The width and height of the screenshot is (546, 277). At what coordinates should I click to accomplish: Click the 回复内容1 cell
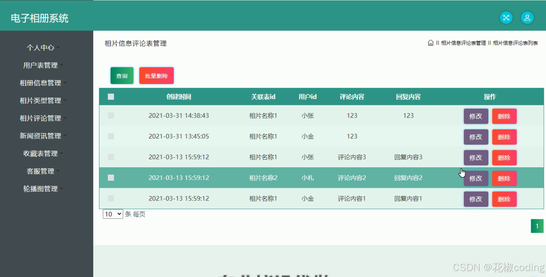click(x=408, y=199)
